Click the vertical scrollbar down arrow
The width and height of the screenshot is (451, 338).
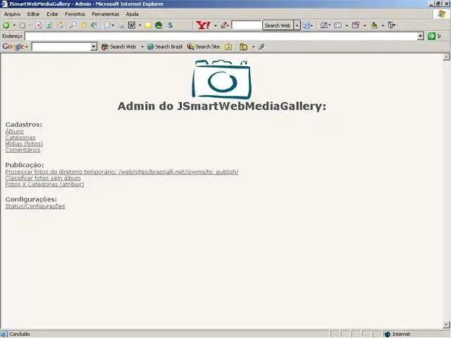click(x=446, y=325)
